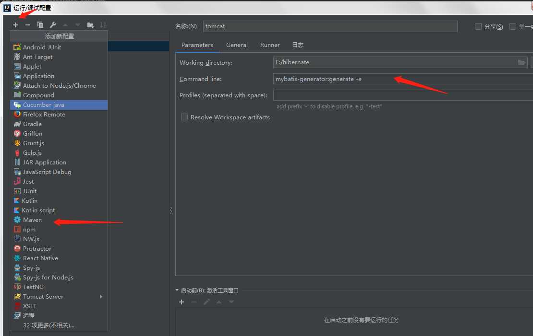Choose Gulp.js configuration type

click(59, 153)
